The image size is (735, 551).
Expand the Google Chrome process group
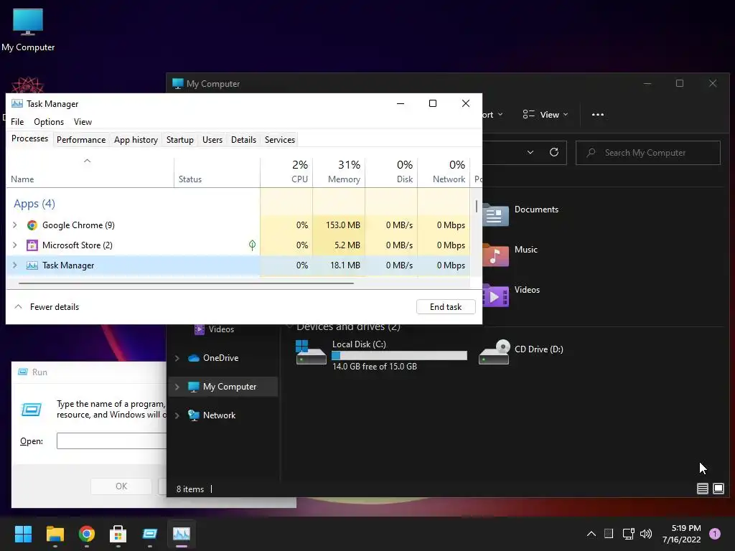tap(14, 225)
